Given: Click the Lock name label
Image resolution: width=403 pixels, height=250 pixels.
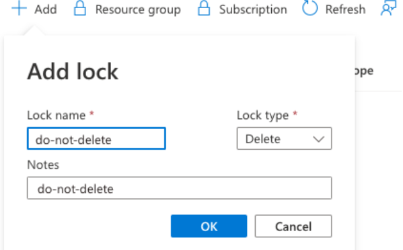Looking at the screenshot, I should click(x=57, y=115).
